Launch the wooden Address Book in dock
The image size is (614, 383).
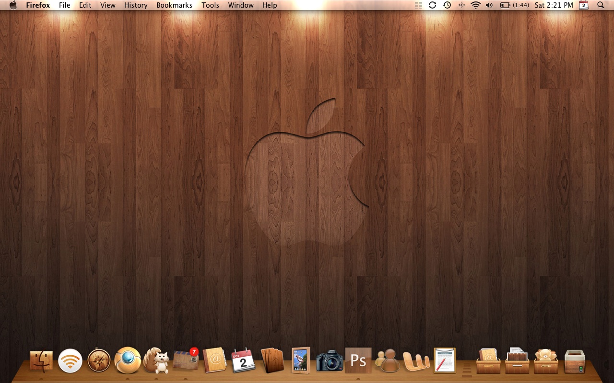click(x=214, y=360)
